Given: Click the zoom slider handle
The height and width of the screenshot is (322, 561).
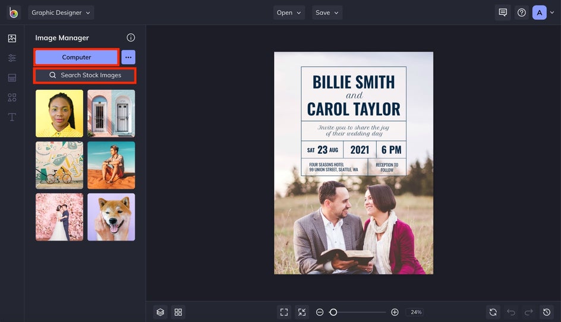Looking at the screenshot, I should (x=333, y=312).
